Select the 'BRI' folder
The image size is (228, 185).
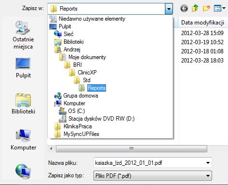78,65
